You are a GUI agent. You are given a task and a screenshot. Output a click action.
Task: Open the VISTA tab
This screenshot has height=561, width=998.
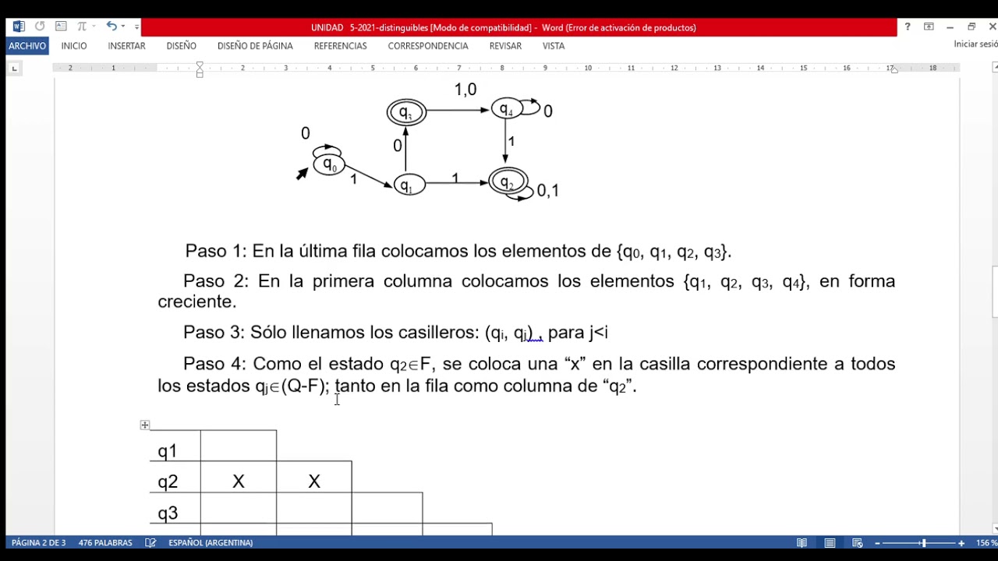click(554, 46)
